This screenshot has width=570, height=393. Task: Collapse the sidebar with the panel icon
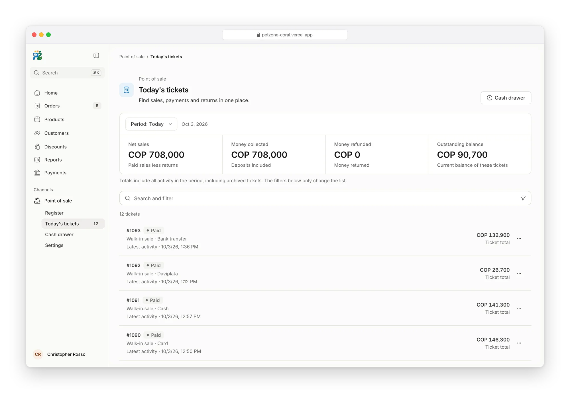[96, 55]
